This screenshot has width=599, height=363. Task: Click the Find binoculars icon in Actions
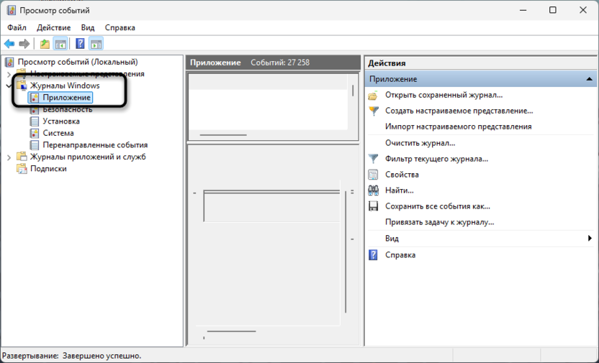click(373, 190)
